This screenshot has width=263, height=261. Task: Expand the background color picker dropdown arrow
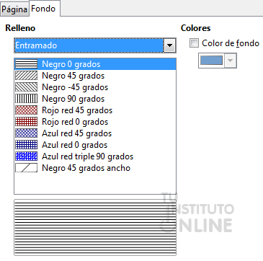pyautogui.click(x=230, y=61)
